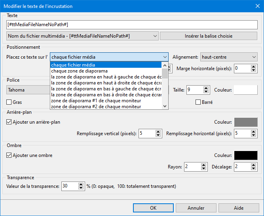This screenshot has height=216, width=264.
Task: Open help with the Aide button
Action: coord(239,208)
